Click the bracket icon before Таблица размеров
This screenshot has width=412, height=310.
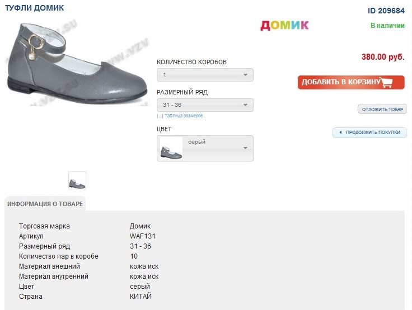(160, 116)
